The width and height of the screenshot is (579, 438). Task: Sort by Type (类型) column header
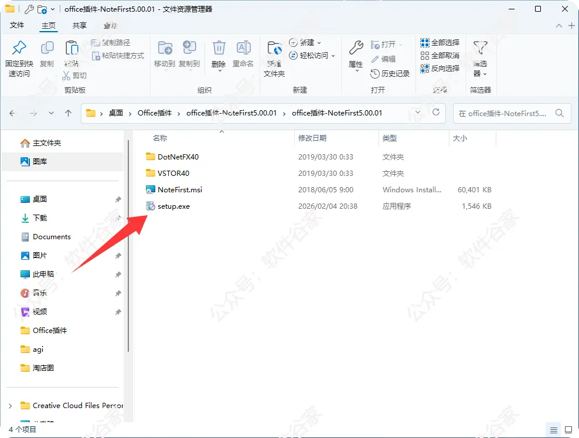point(390,138)
